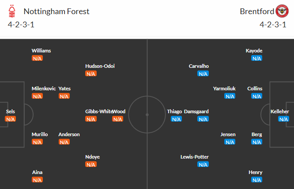Select goalkeeper Sels on the pitch
The width and height of the screenshot is (294, 189).
[x=11, y=111]
